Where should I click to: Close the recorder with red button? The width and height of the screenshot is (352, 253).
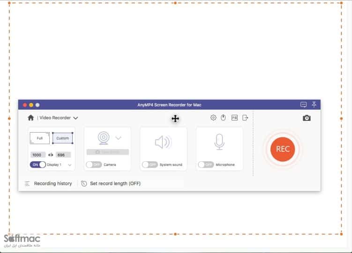25,105
